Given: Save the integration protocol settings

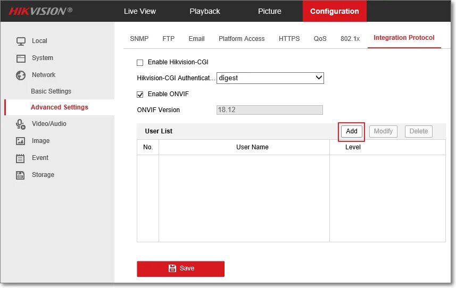Looking at the screenshot, I should point(180,268).
